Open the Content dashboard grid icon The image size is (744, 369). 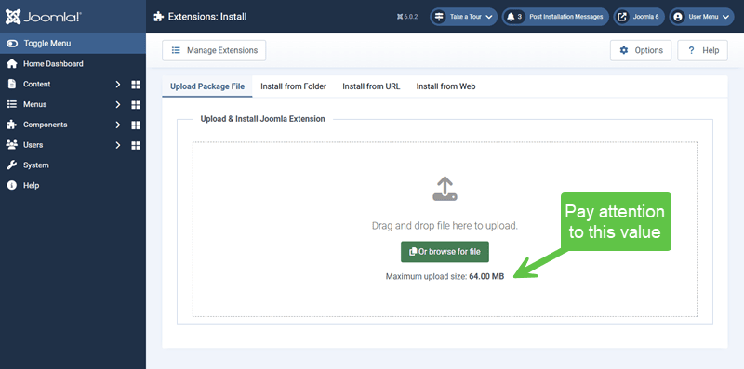tap(136, 85)
